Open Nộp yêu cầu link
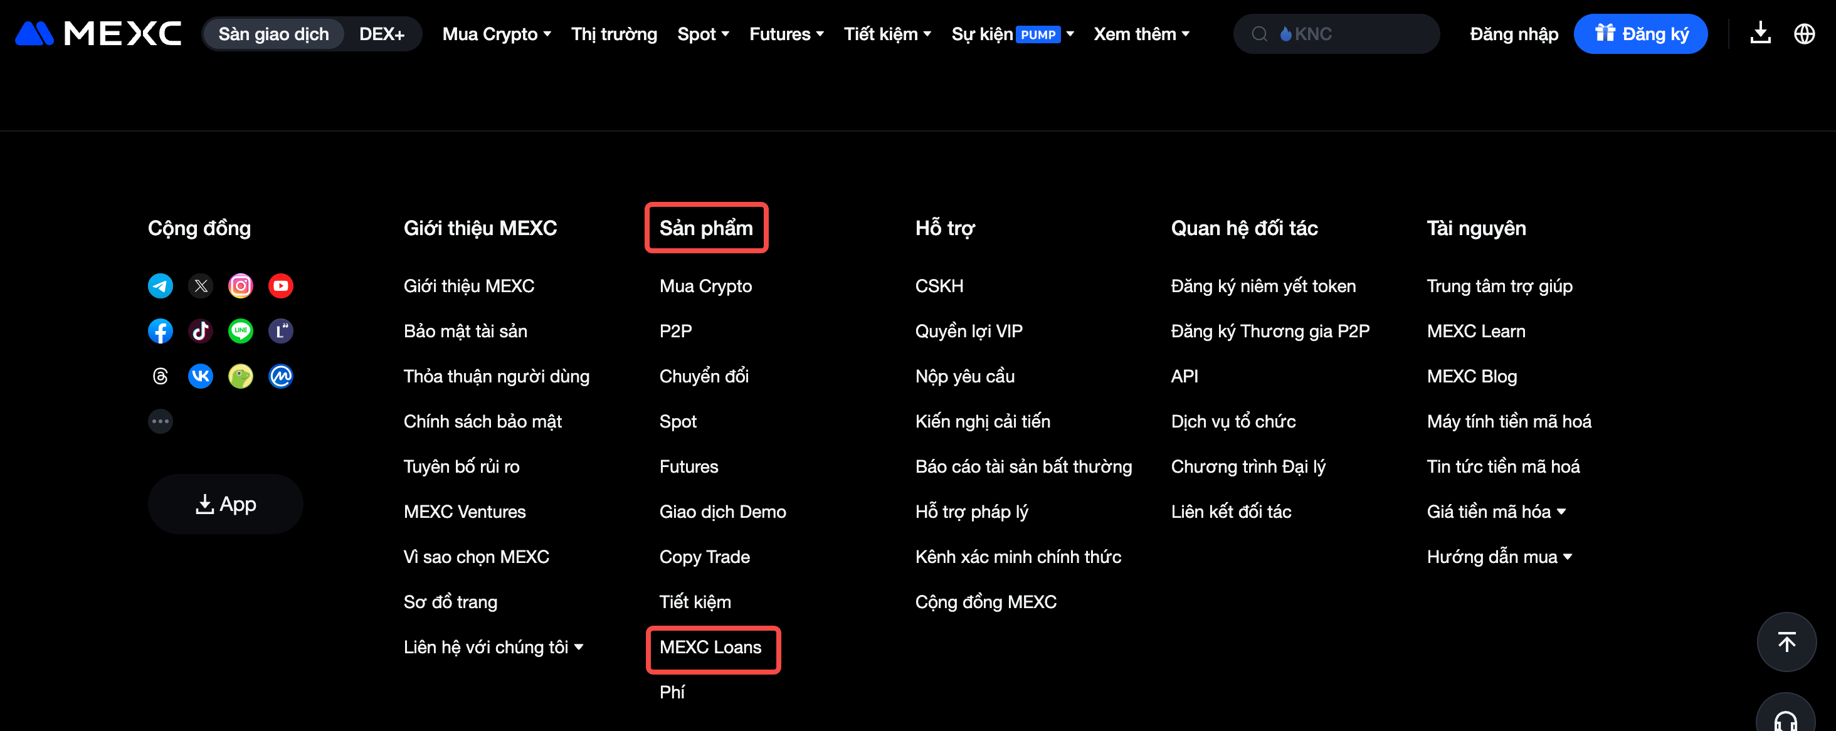Screen dimensions: 1836x731 (x=965, y=376)
